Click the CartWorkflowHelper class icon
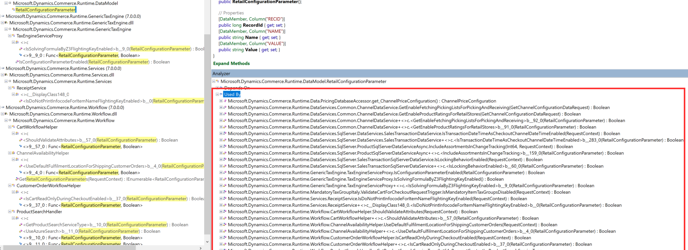688x250 pixels. [x=14, y=127]
